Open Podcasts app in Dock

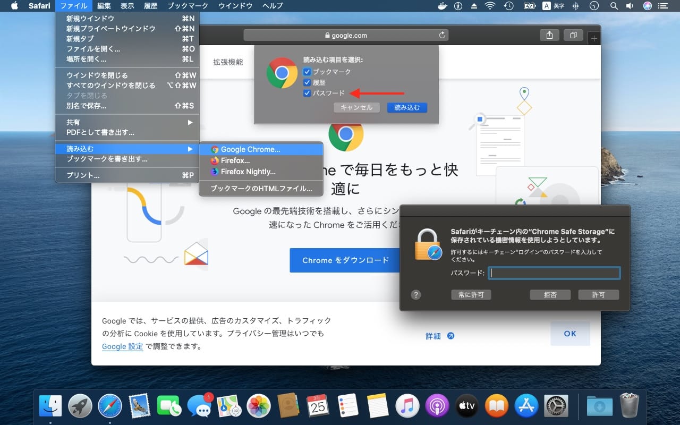tap(437, 406)
